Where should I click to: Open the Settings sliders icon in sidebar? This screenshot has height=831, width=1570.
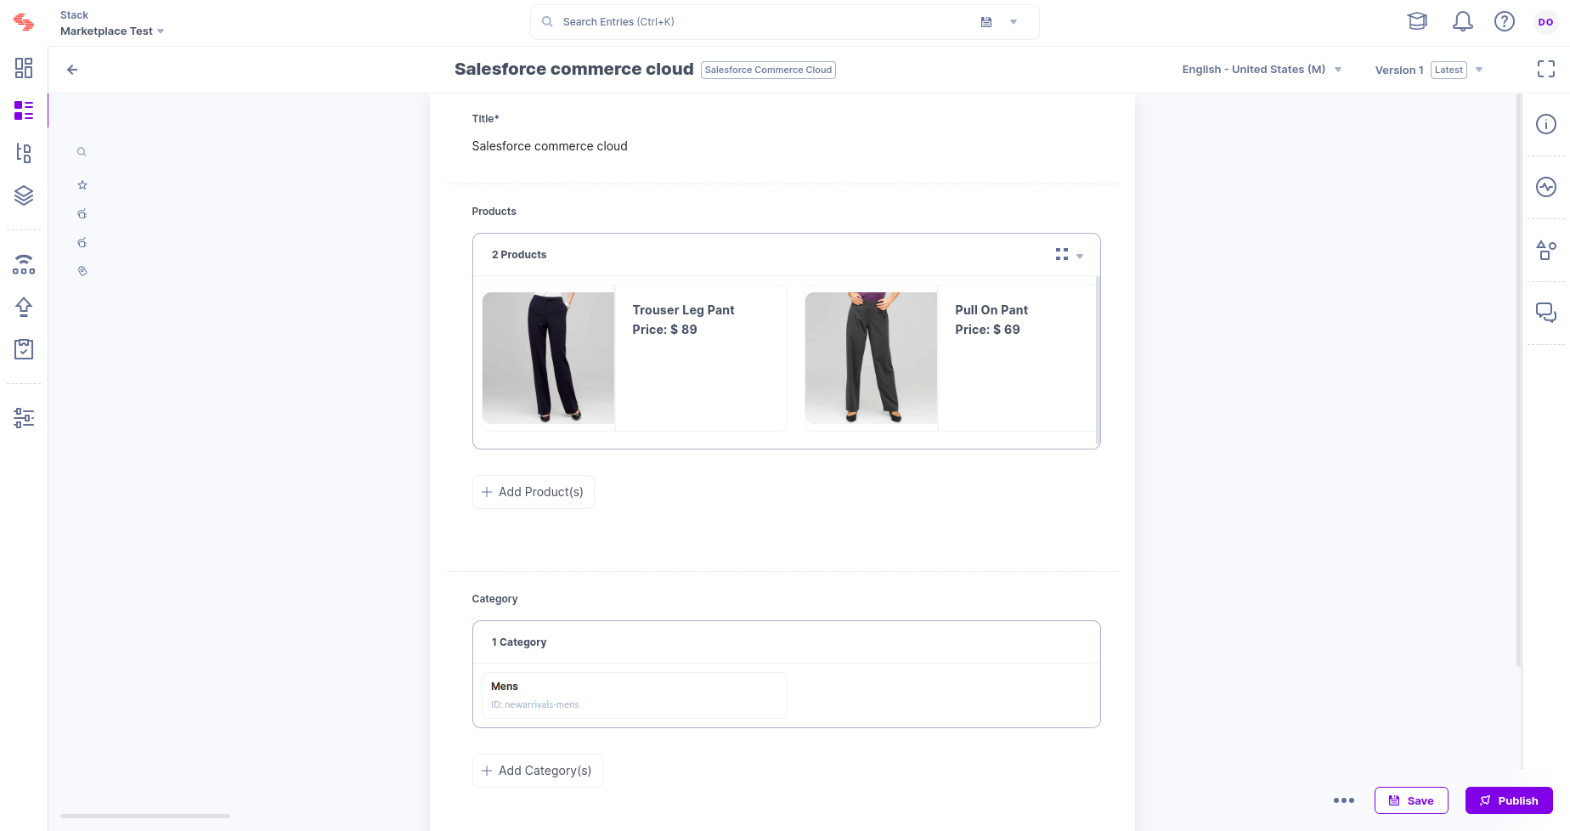[24, 418]
